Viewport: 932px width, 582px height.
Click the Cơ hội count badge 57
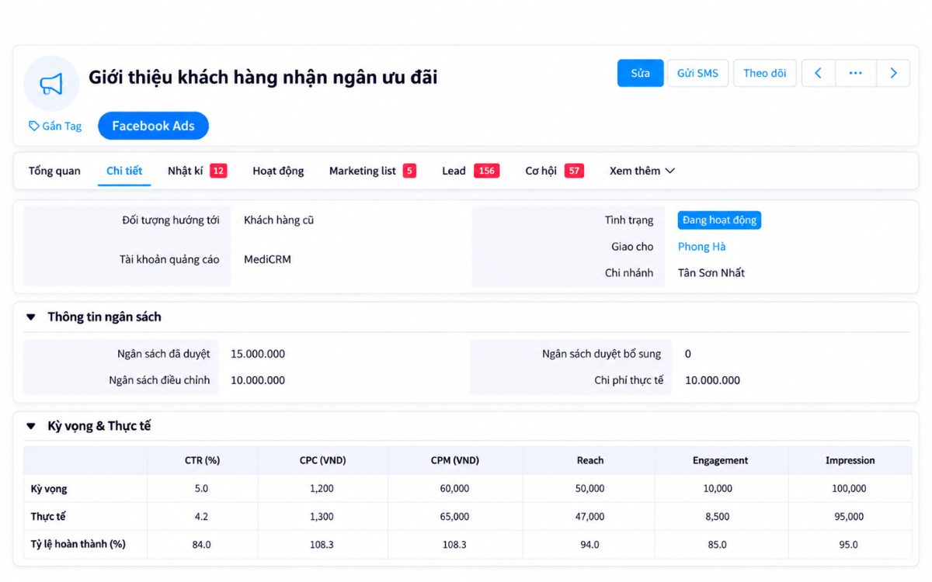pos(574,171)
